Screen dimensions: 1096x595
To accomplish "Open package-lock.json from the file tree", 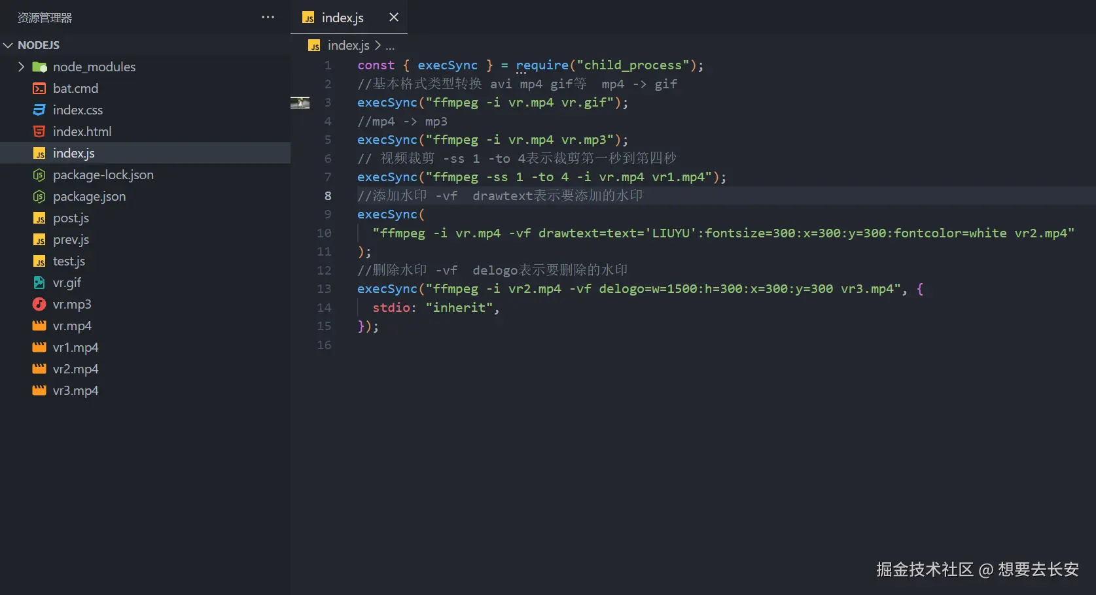I will coord(103,175).
